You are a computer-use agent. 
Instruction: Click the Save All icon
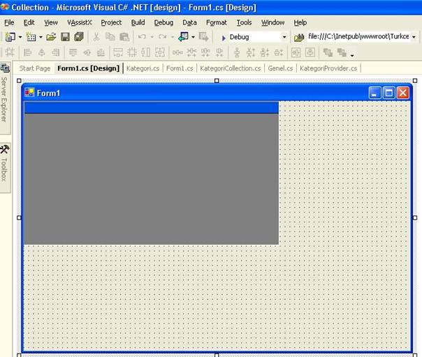click(79, 37)
